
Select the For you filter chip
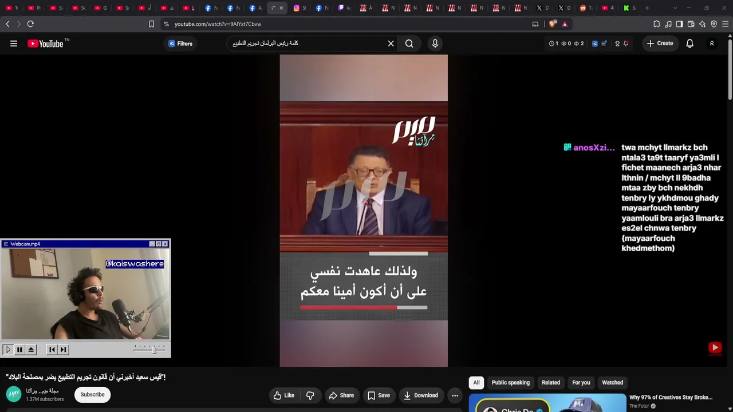pos(581,383)
